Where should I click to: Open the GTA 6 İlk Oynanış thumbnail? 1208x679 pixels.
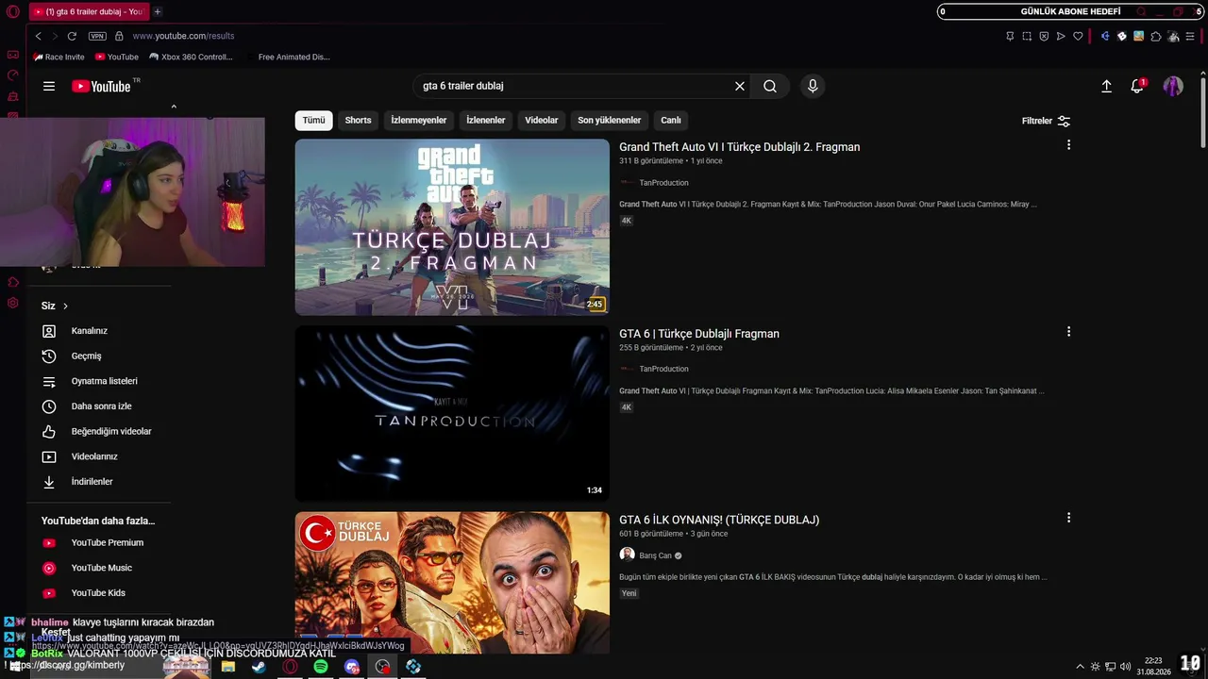(x=452, y=583)
